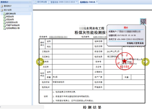Go to next report page arrow

click(x=146, y=62)
